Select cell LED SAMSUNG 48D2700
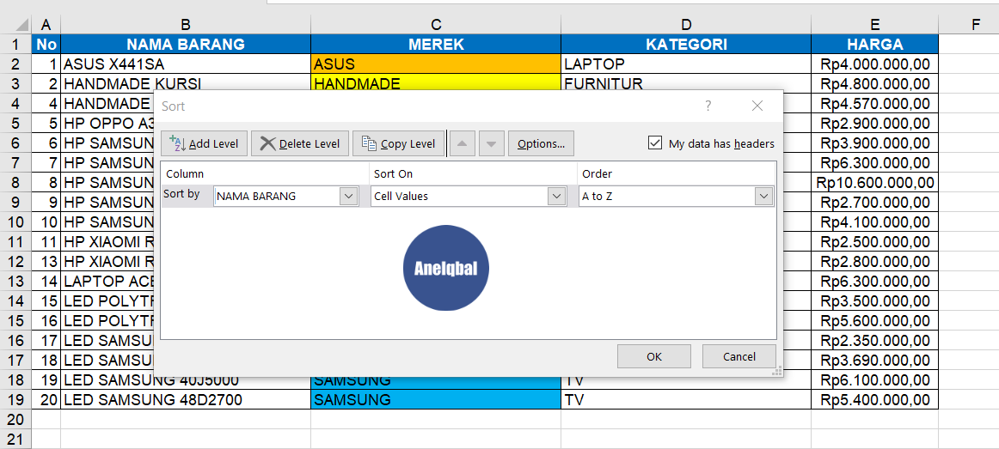 click(186, 400)
